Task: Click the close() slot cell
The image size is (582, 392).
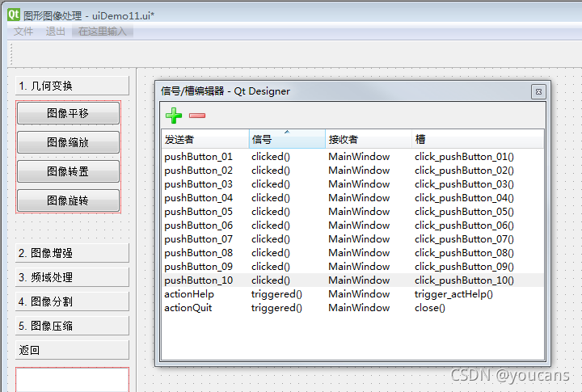Action: (430, 308)
